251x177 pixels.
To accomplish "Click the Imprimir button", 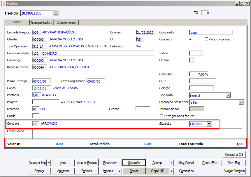I will tap(108, 171).
